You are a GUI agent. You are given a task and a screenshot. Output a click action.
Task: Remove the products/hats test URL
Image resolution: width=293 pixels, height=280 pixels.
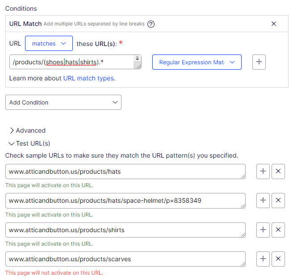coord(278,171)
